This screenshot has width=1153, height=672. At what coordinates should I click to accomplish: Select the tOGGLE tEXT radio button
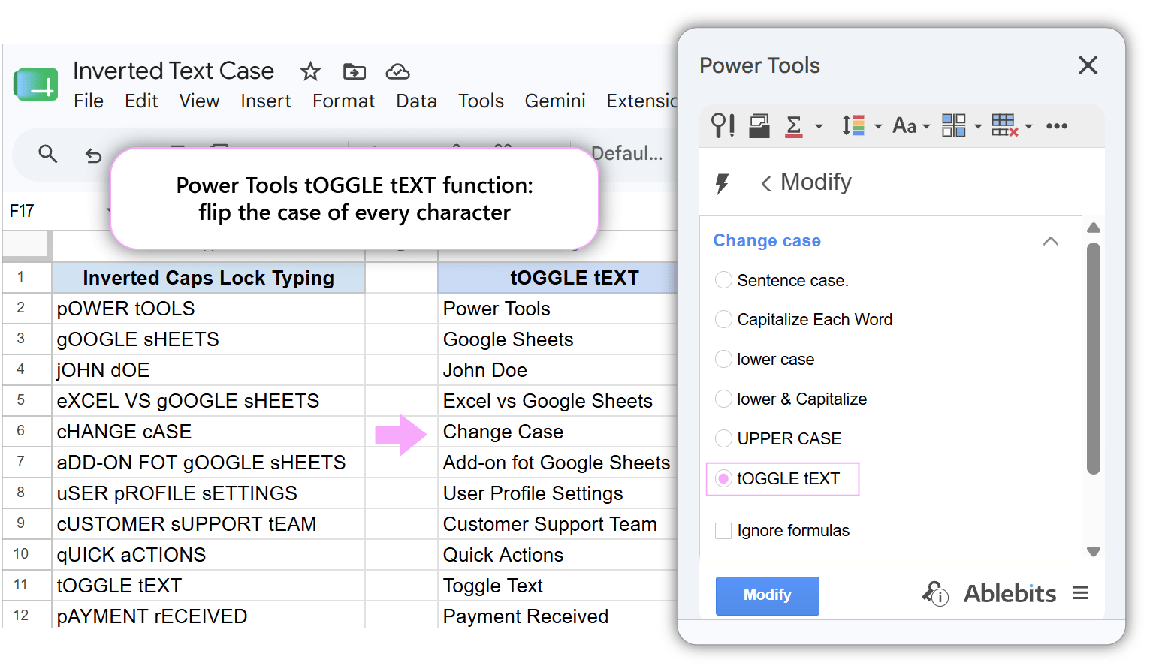click(723, 478)
